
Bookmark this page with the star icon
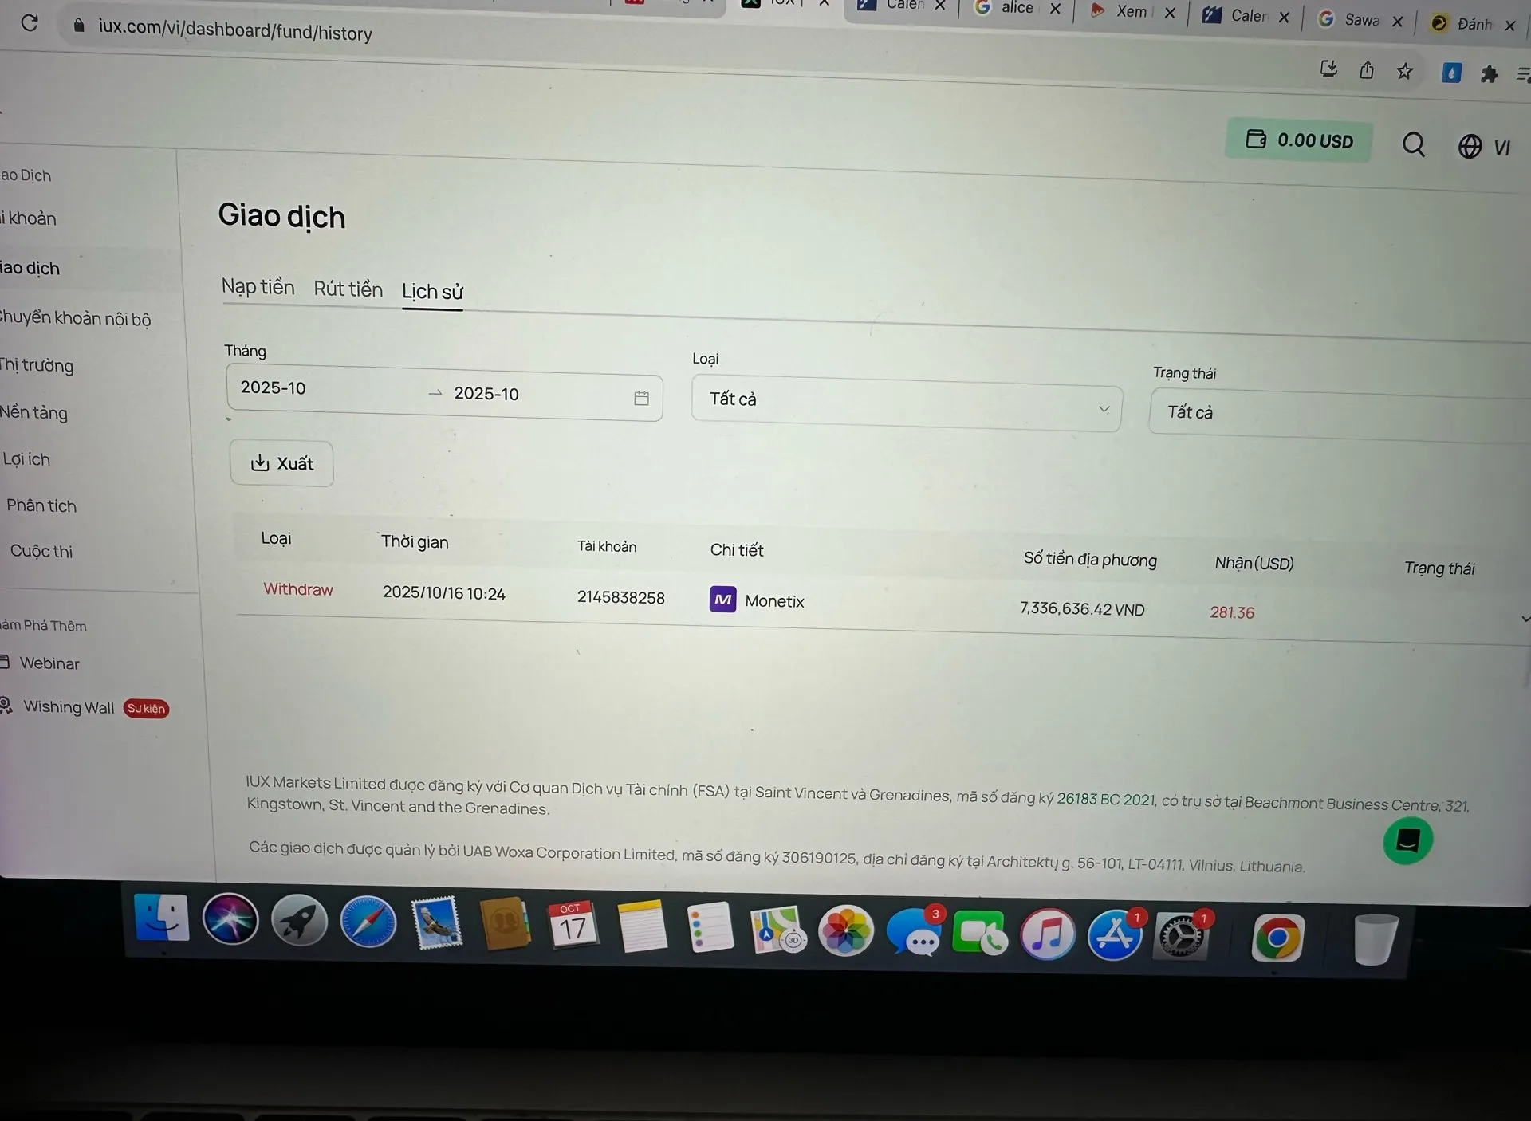tap(1405, 72)
